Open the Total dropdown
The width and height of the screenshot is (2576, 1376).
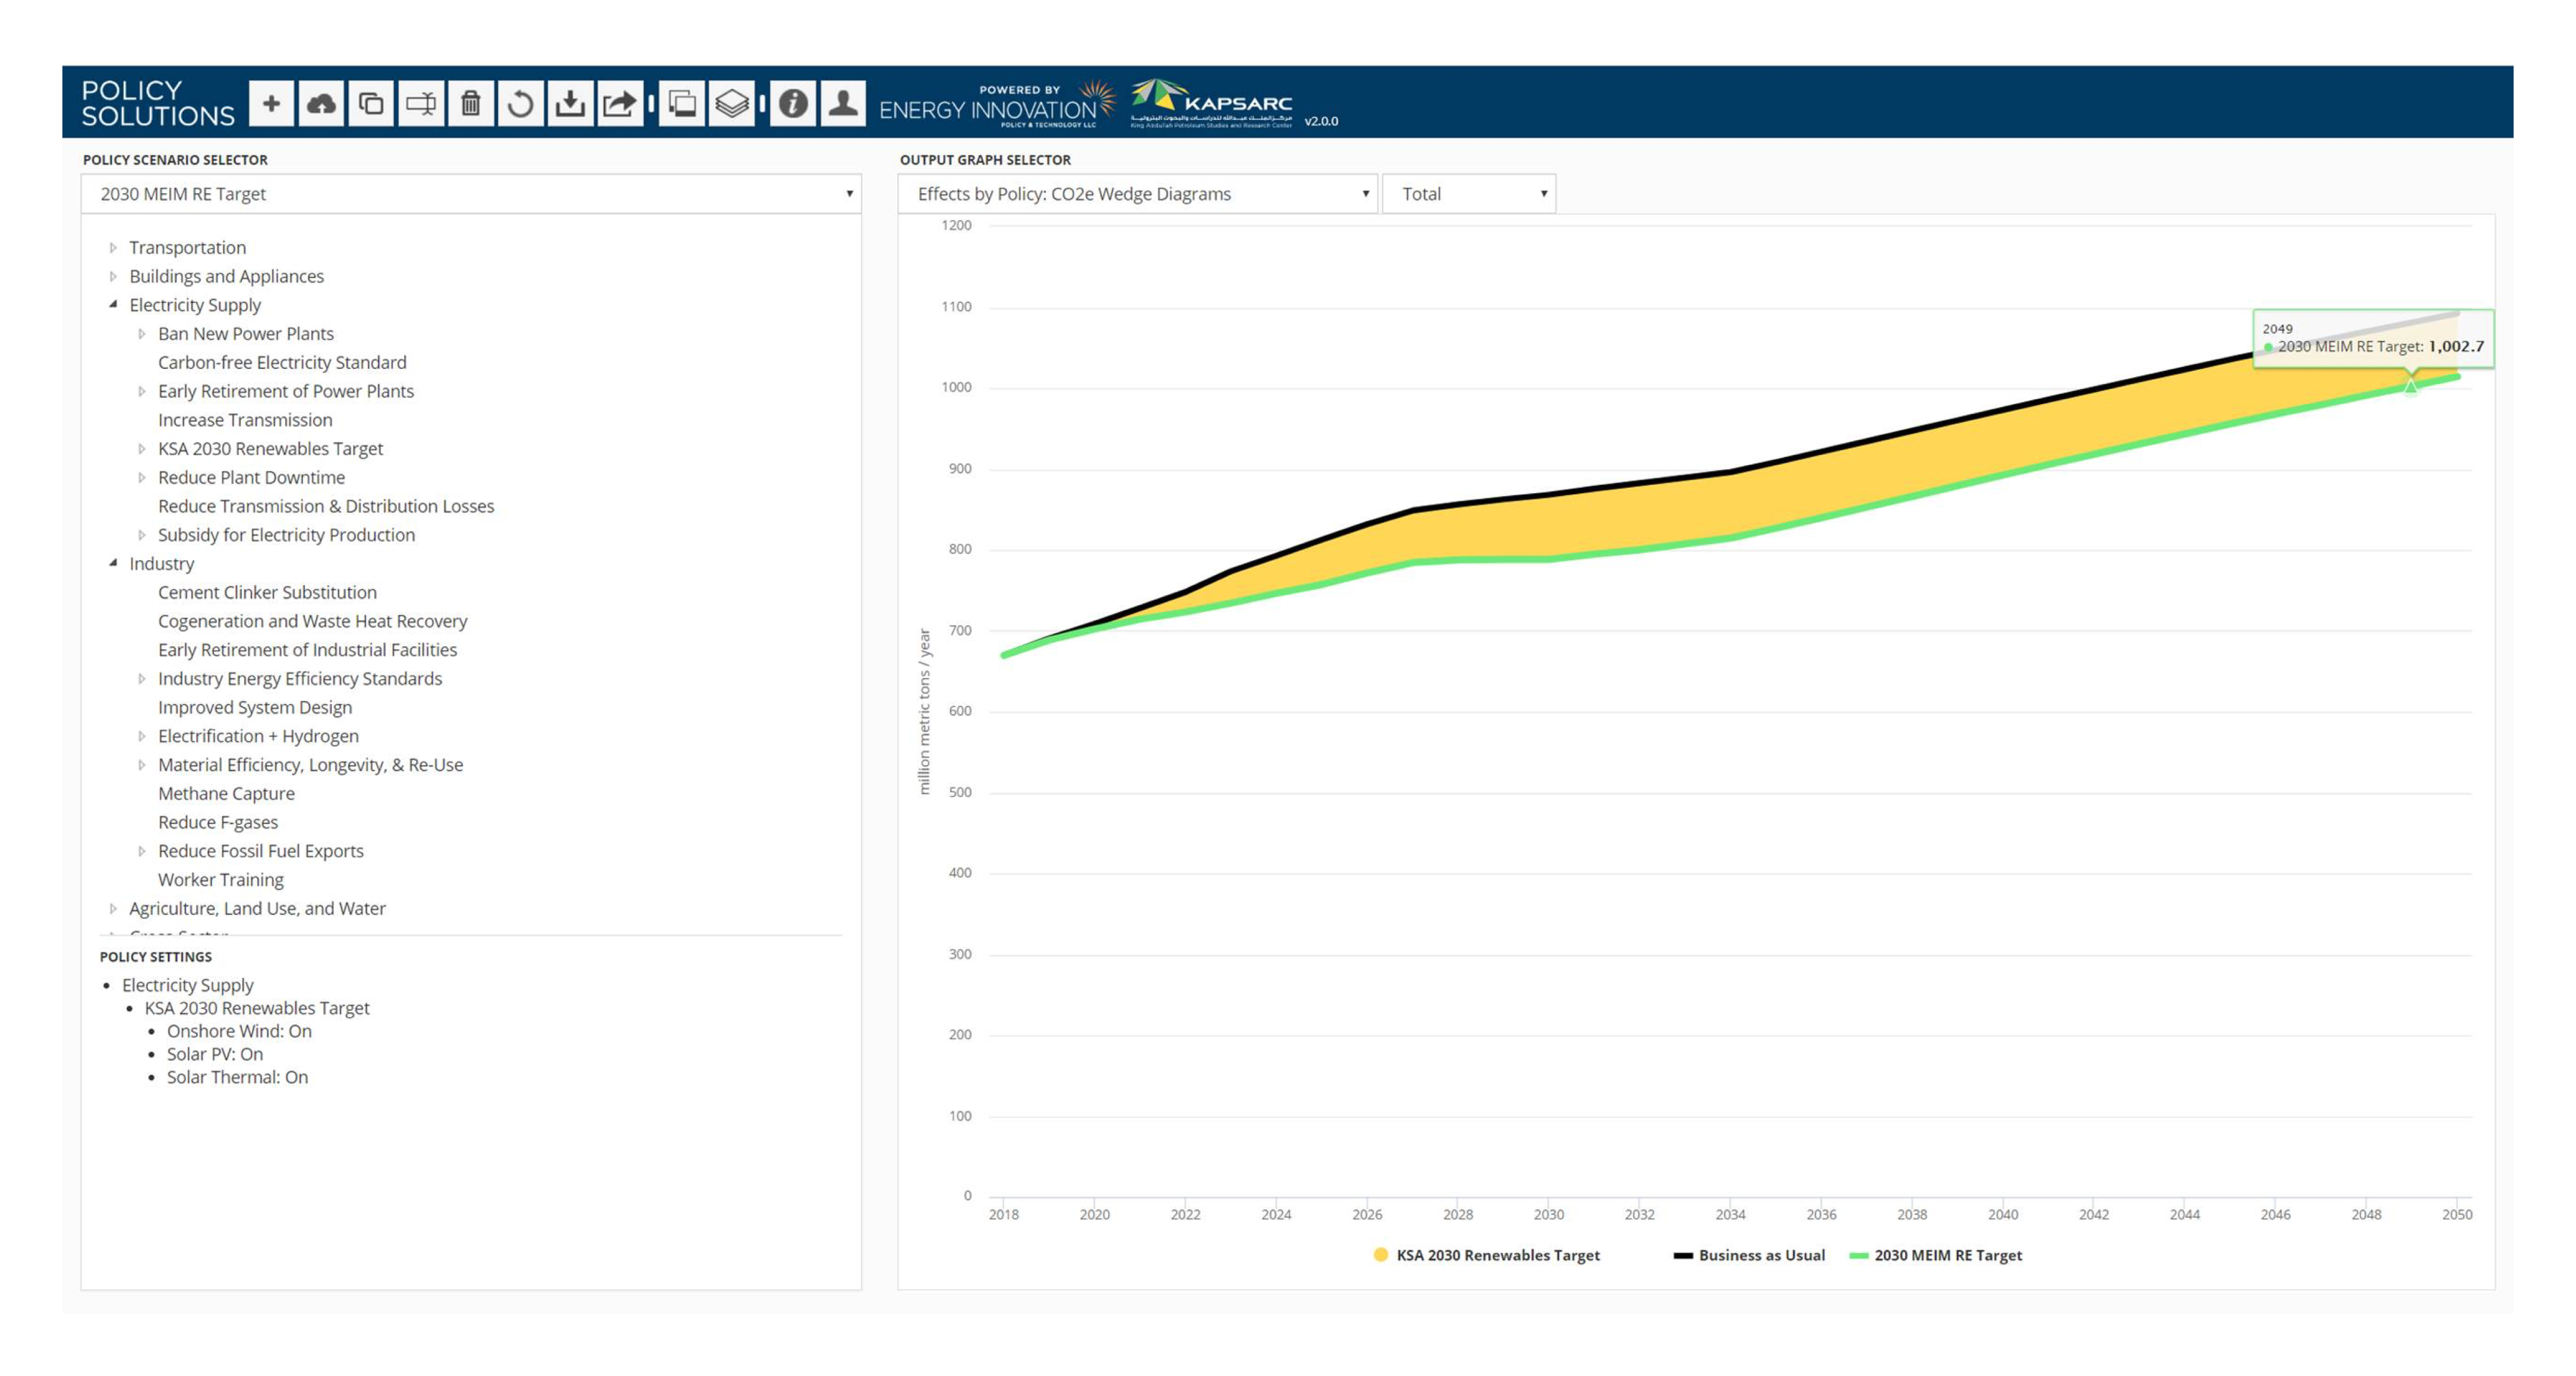click(x=1469, y=194)
